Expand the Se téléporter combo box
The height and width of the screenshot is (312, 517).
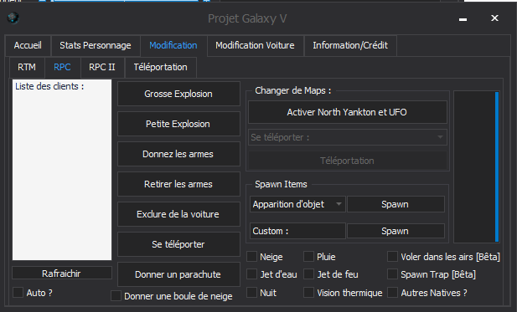click(348, 137)
